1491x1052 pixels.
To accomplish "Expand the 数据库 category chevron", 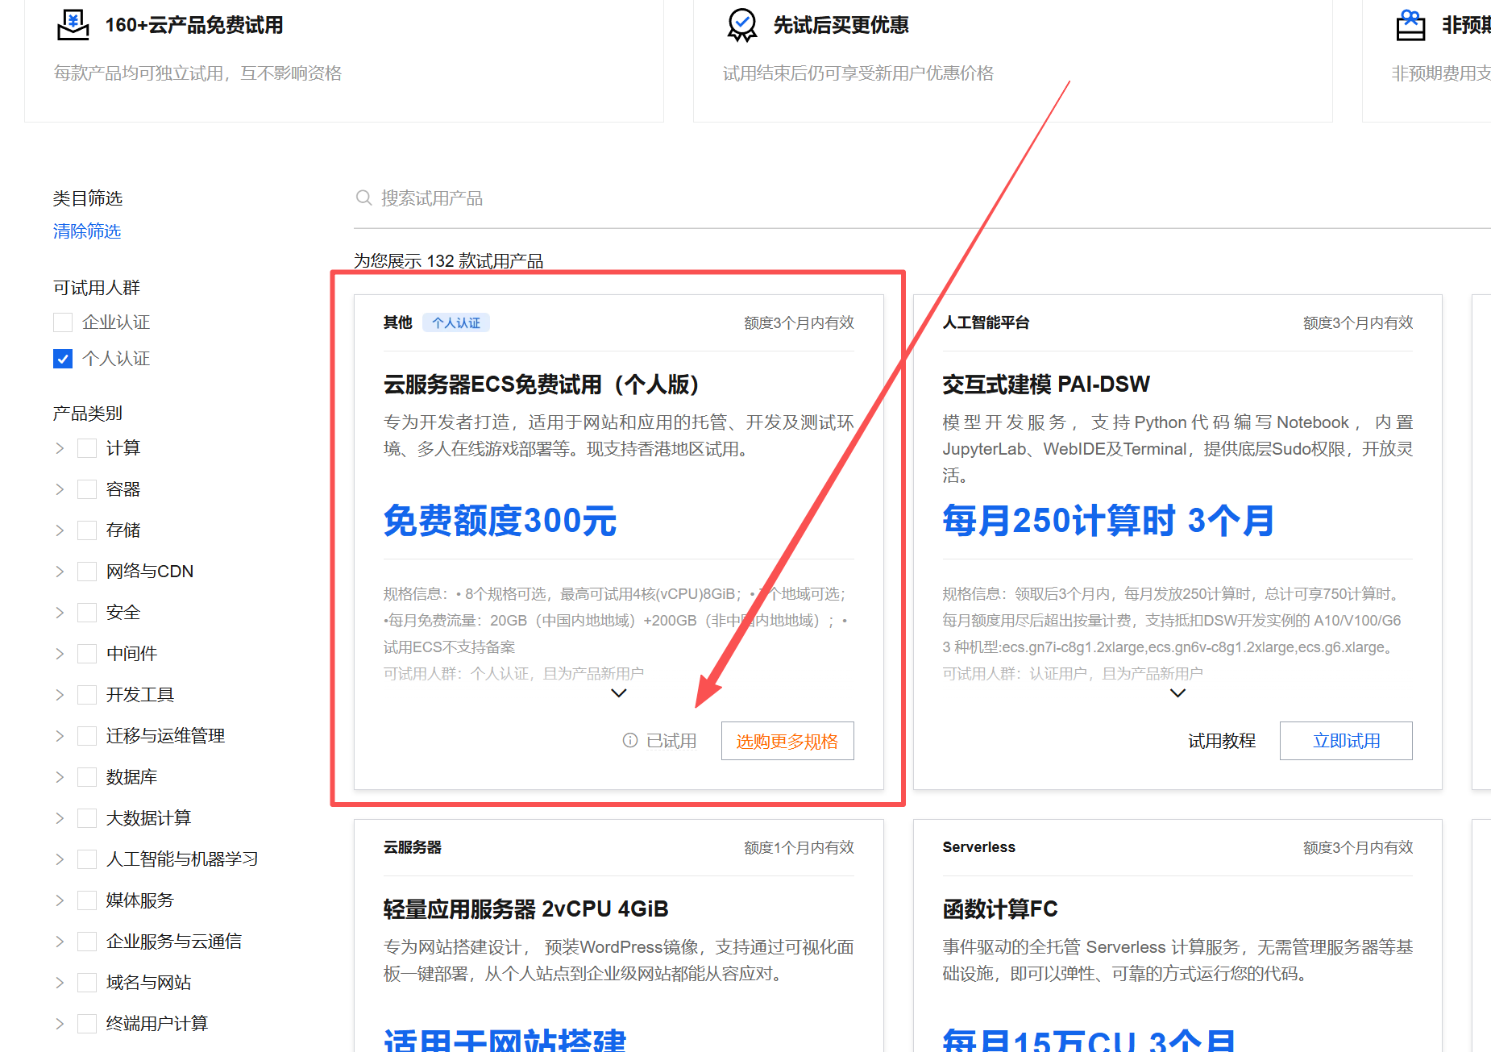I will tap(60, 777).
